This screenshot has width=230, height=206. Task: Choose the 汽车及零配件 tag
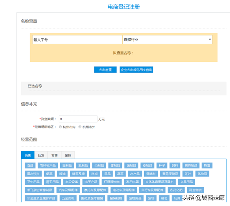click(x=68, y=190)
